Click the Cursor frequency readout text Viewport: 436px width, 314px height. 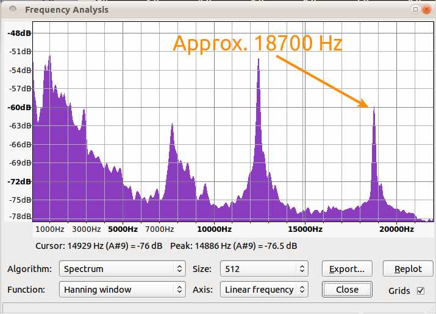tap(99, 246)
